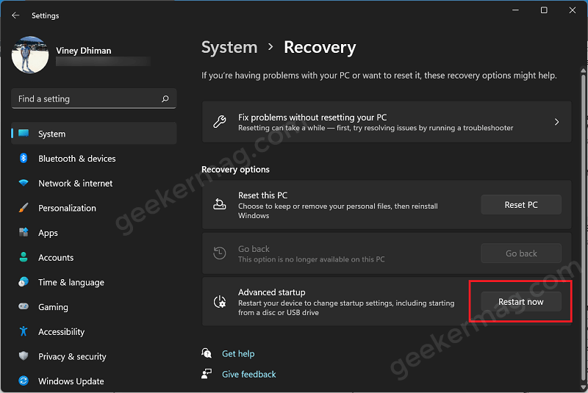Navigate to Personalization label
The image size is (588, 393).
coord(67,208)
